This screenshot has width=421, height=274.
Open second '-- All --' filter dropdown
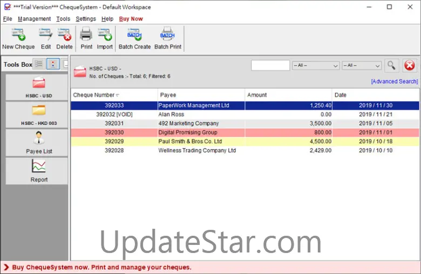pyautogui.click(x=362, y=65)
